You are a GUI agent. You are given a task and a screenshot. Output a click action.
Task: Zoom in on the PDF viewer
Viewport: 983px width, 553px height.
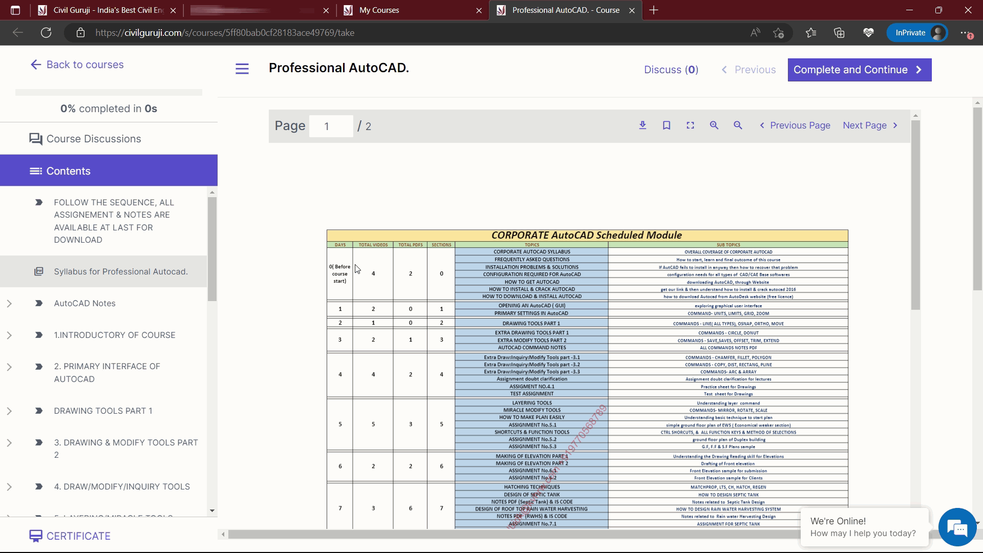(714, 125)
